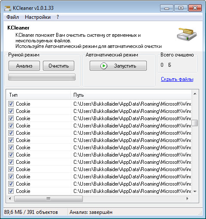Viewport: 206px width, 219px height.
Task: Click the scroll up arrow of file list
Action: (x=195, y=94)
